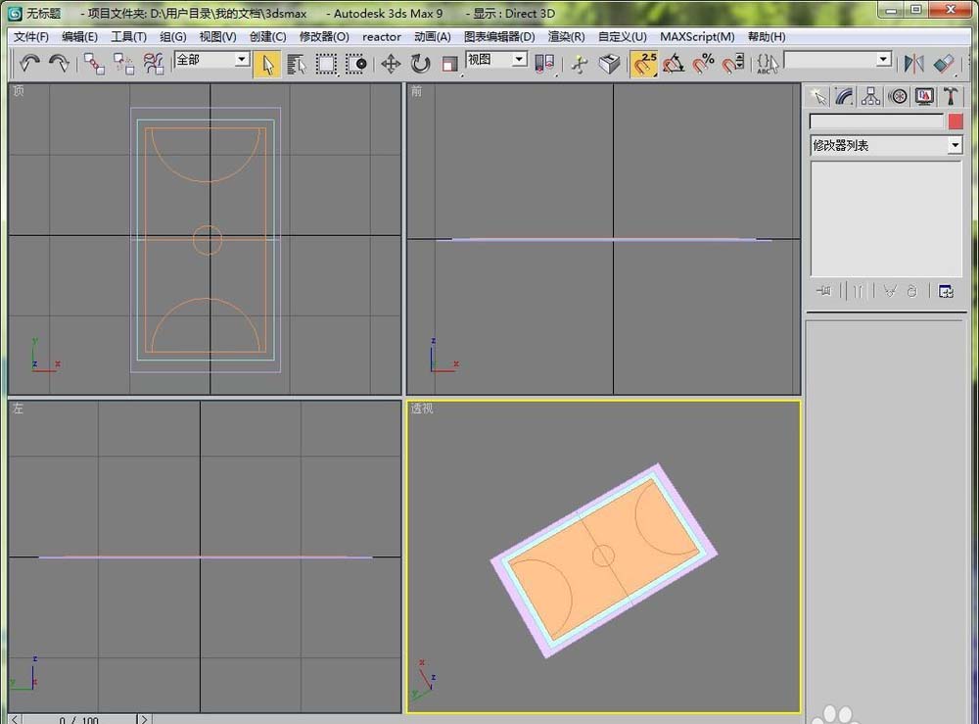Image resolution: width=979 pixels, height=724 pixels.
Task: Open the reference coordinate system dropdown 视图
Action: click(497, 60)
